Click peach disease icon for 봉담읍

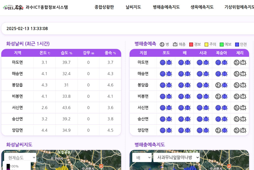click(218, 85)
